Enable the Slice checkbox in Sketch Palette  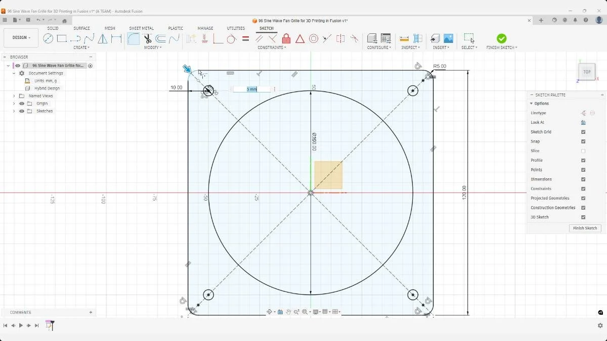tap(583, 151)
